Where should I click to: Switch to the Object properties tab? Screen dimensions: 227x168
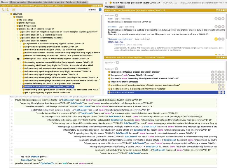coord(18,2)
